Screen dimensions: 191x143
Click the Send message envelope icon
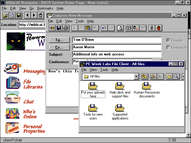52,28
